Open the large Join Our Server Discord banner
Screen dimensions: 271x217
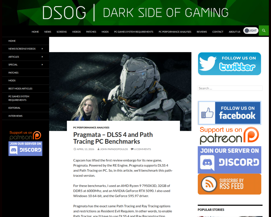229,160
